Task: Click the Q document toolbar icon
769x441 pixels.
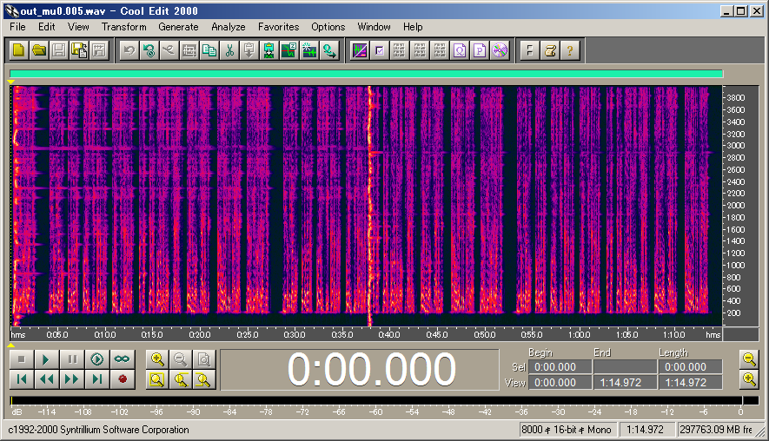Action: coord(460,50)
